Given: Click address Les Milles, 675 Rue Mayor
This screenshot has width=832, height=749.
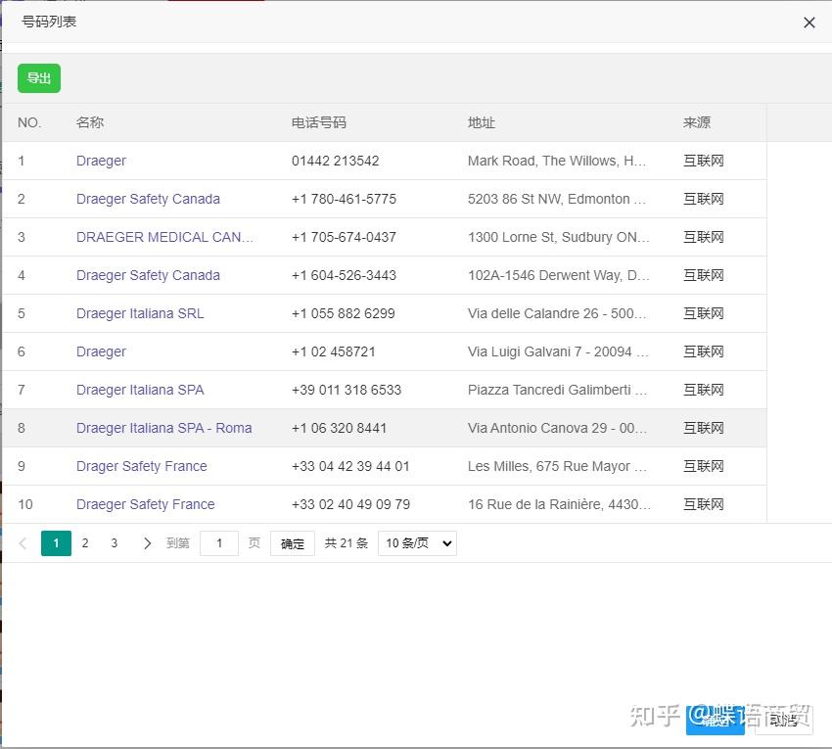Looking at the screenshot, I should click(x=557, y=467).
